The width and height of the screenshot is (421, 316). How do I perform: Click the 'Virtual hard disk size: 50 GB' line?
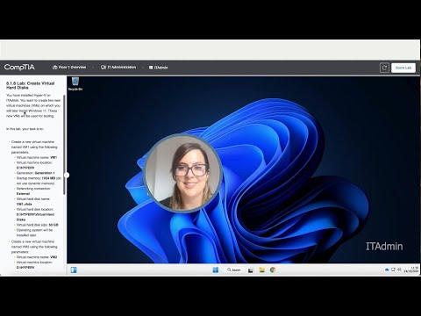38,225
